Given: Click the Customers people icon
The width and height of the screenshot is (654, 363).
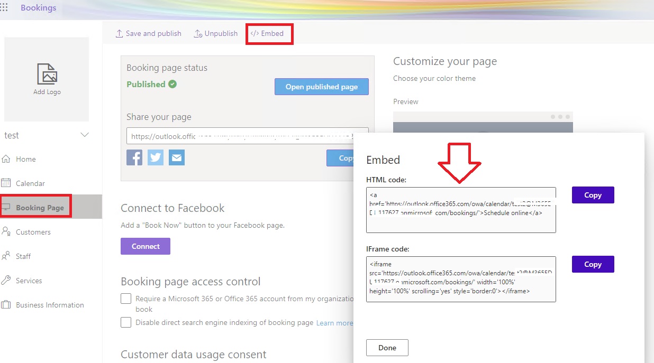Looking at the screenshot, I should coord(6,231).
